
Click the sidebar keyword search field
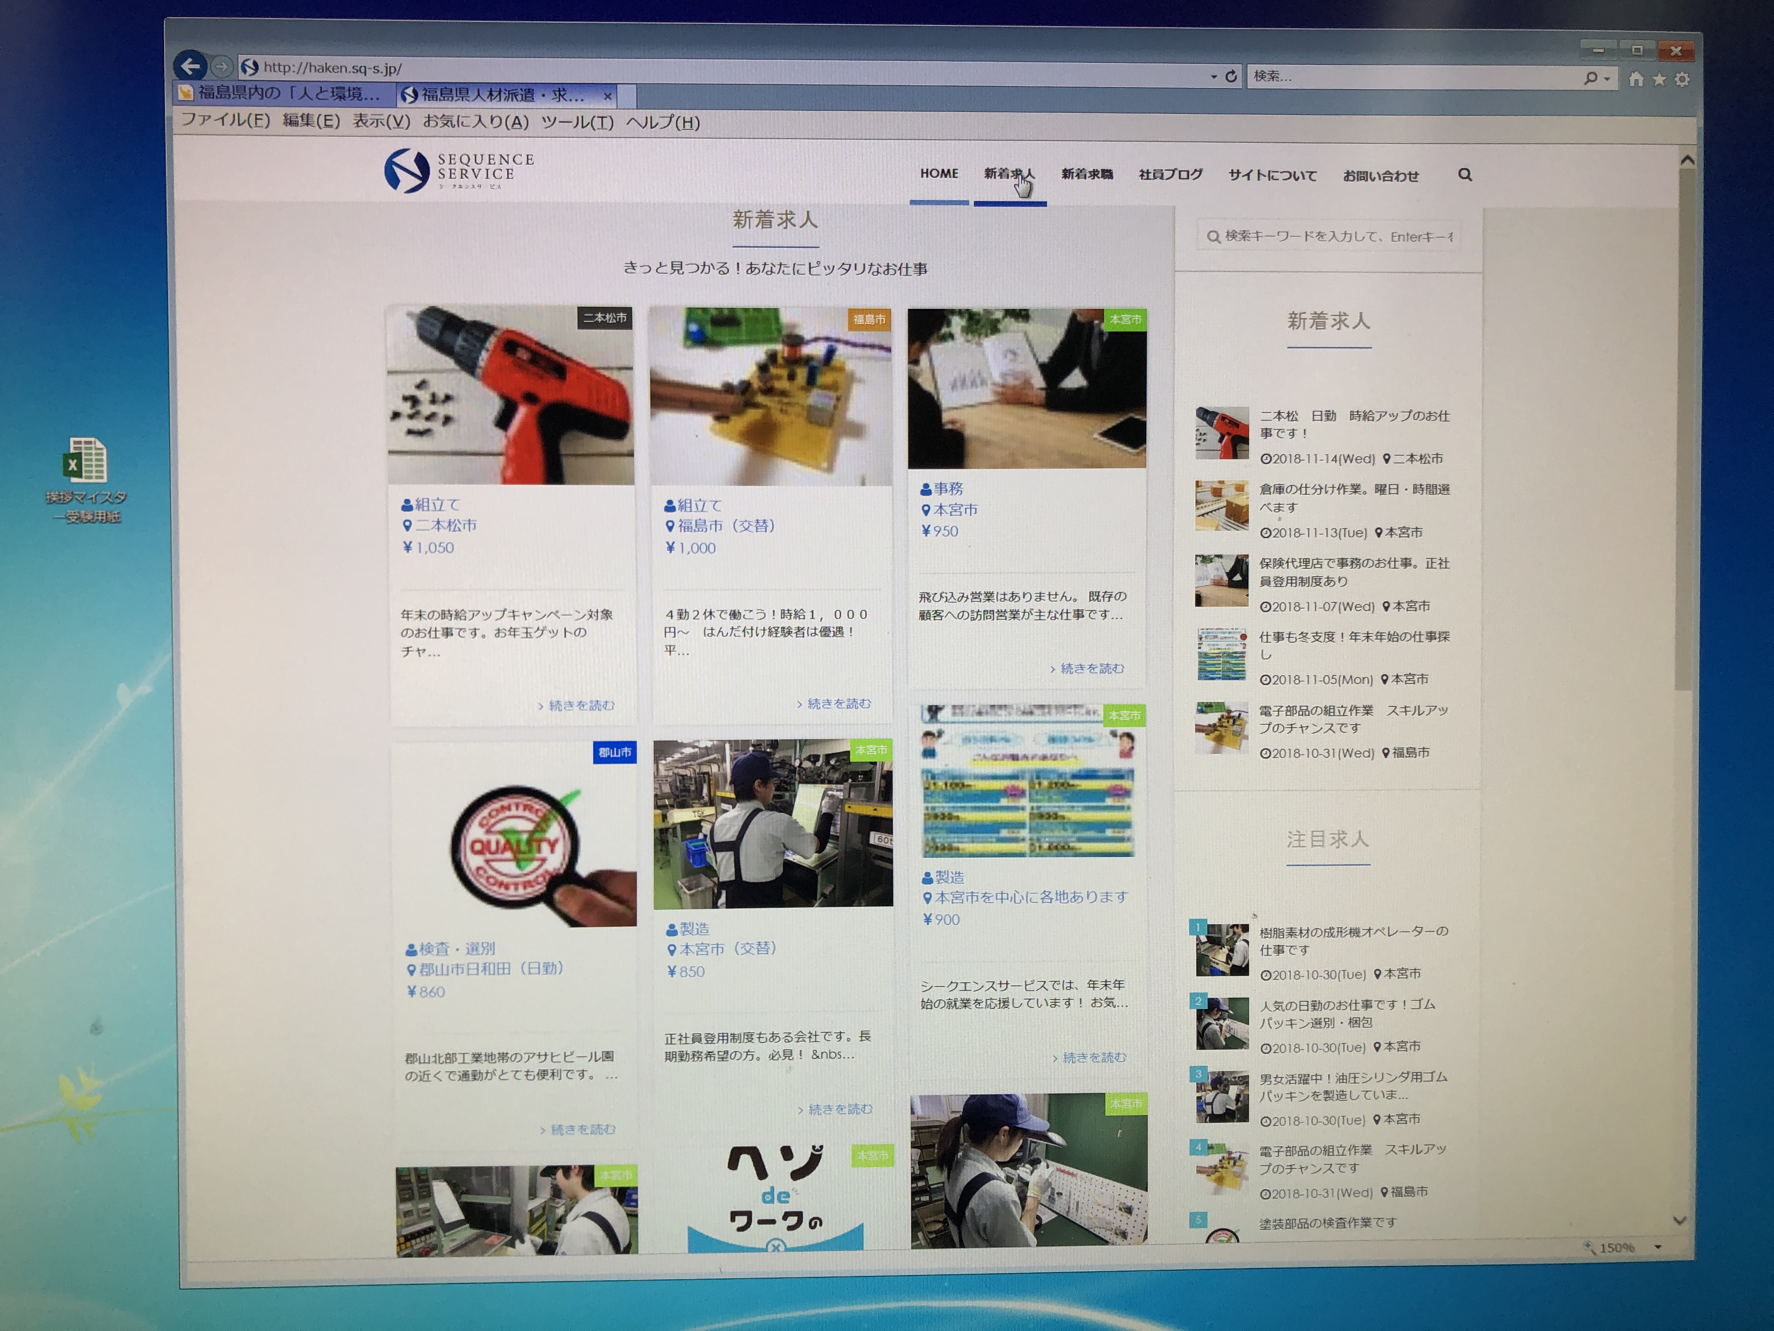pos(1331,237)
